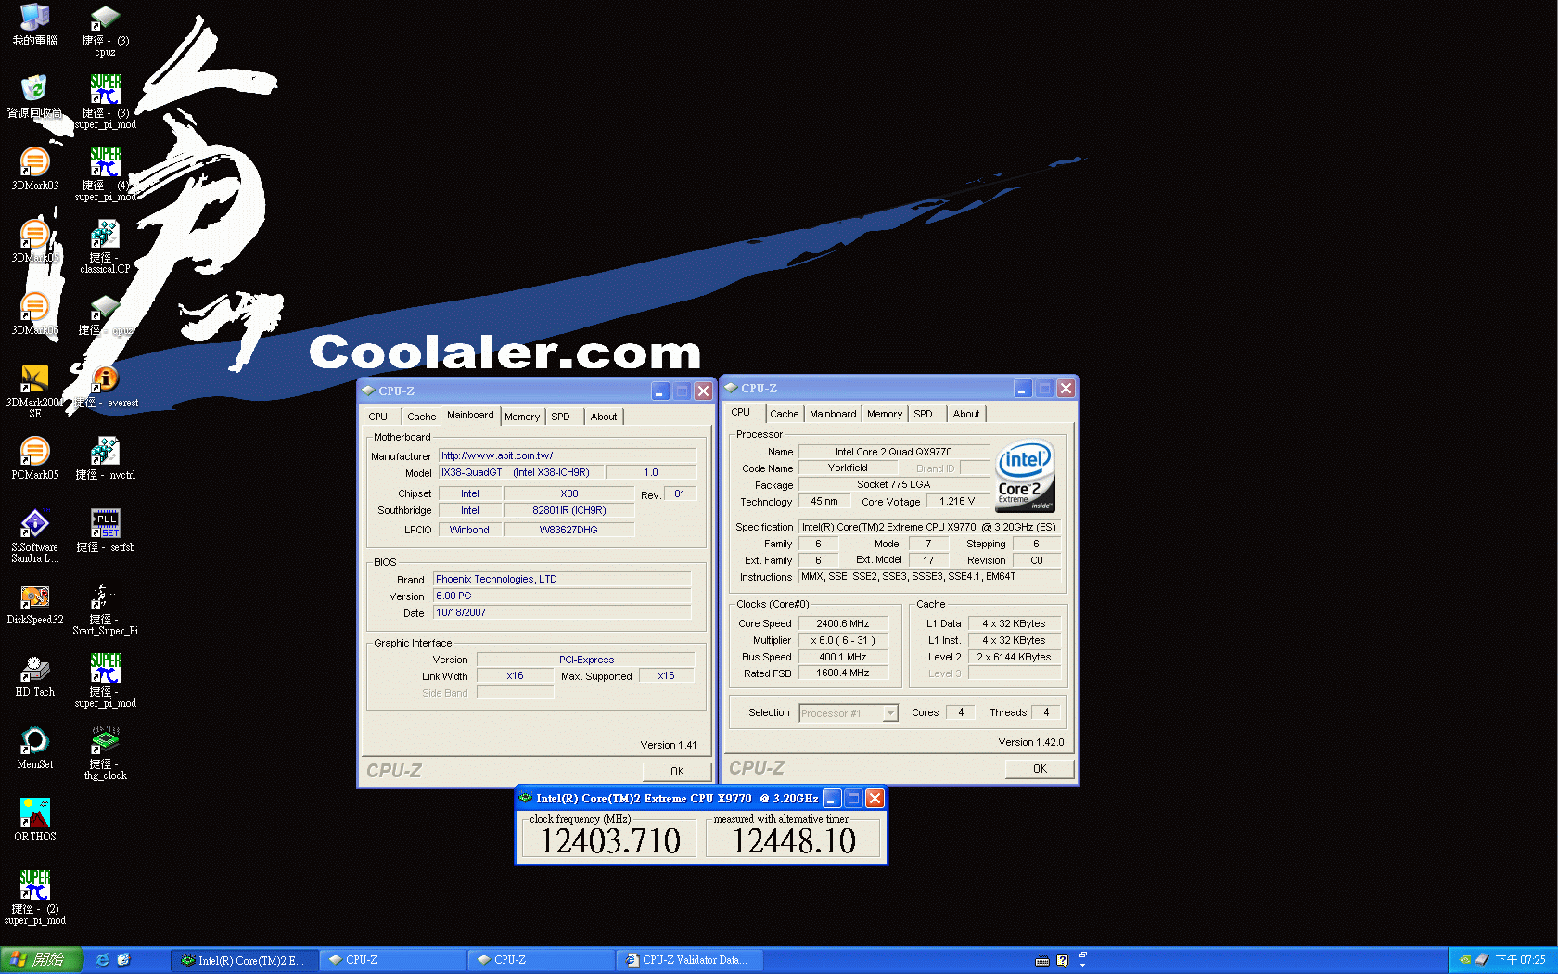1558x974 pixels.
Task: Switch to the Cache tab in right CPU-Z window
Action: click(784, 414)
